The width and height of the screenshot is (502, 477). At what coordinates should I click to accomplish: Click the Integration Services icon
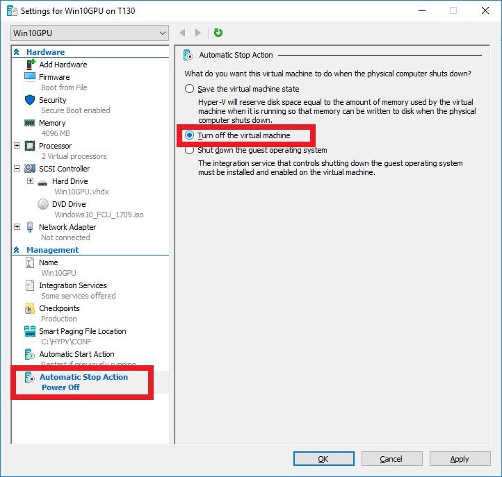[x=29, y=285]
